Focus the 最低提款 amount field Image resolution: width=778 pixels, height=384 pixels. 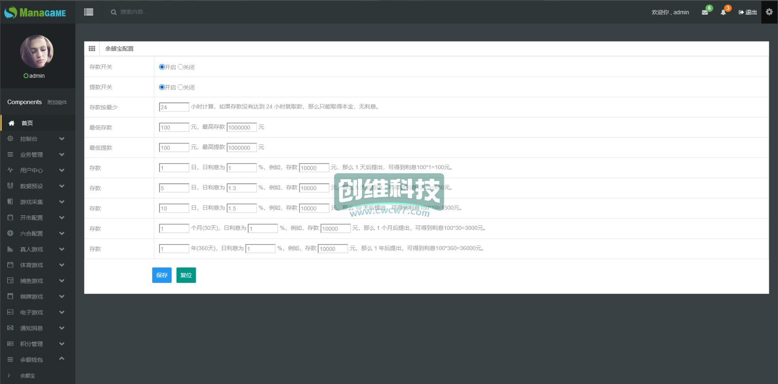[x=174, y=147]
